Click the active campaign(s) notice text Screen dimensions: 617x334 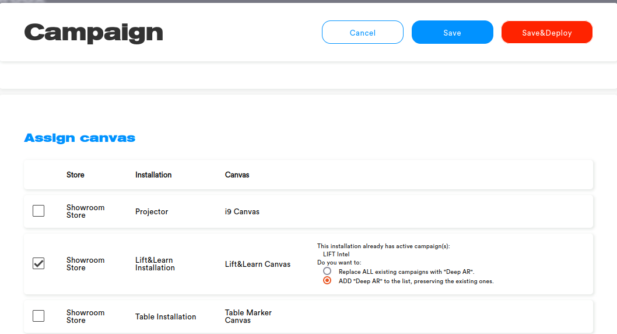coord(383,246)
